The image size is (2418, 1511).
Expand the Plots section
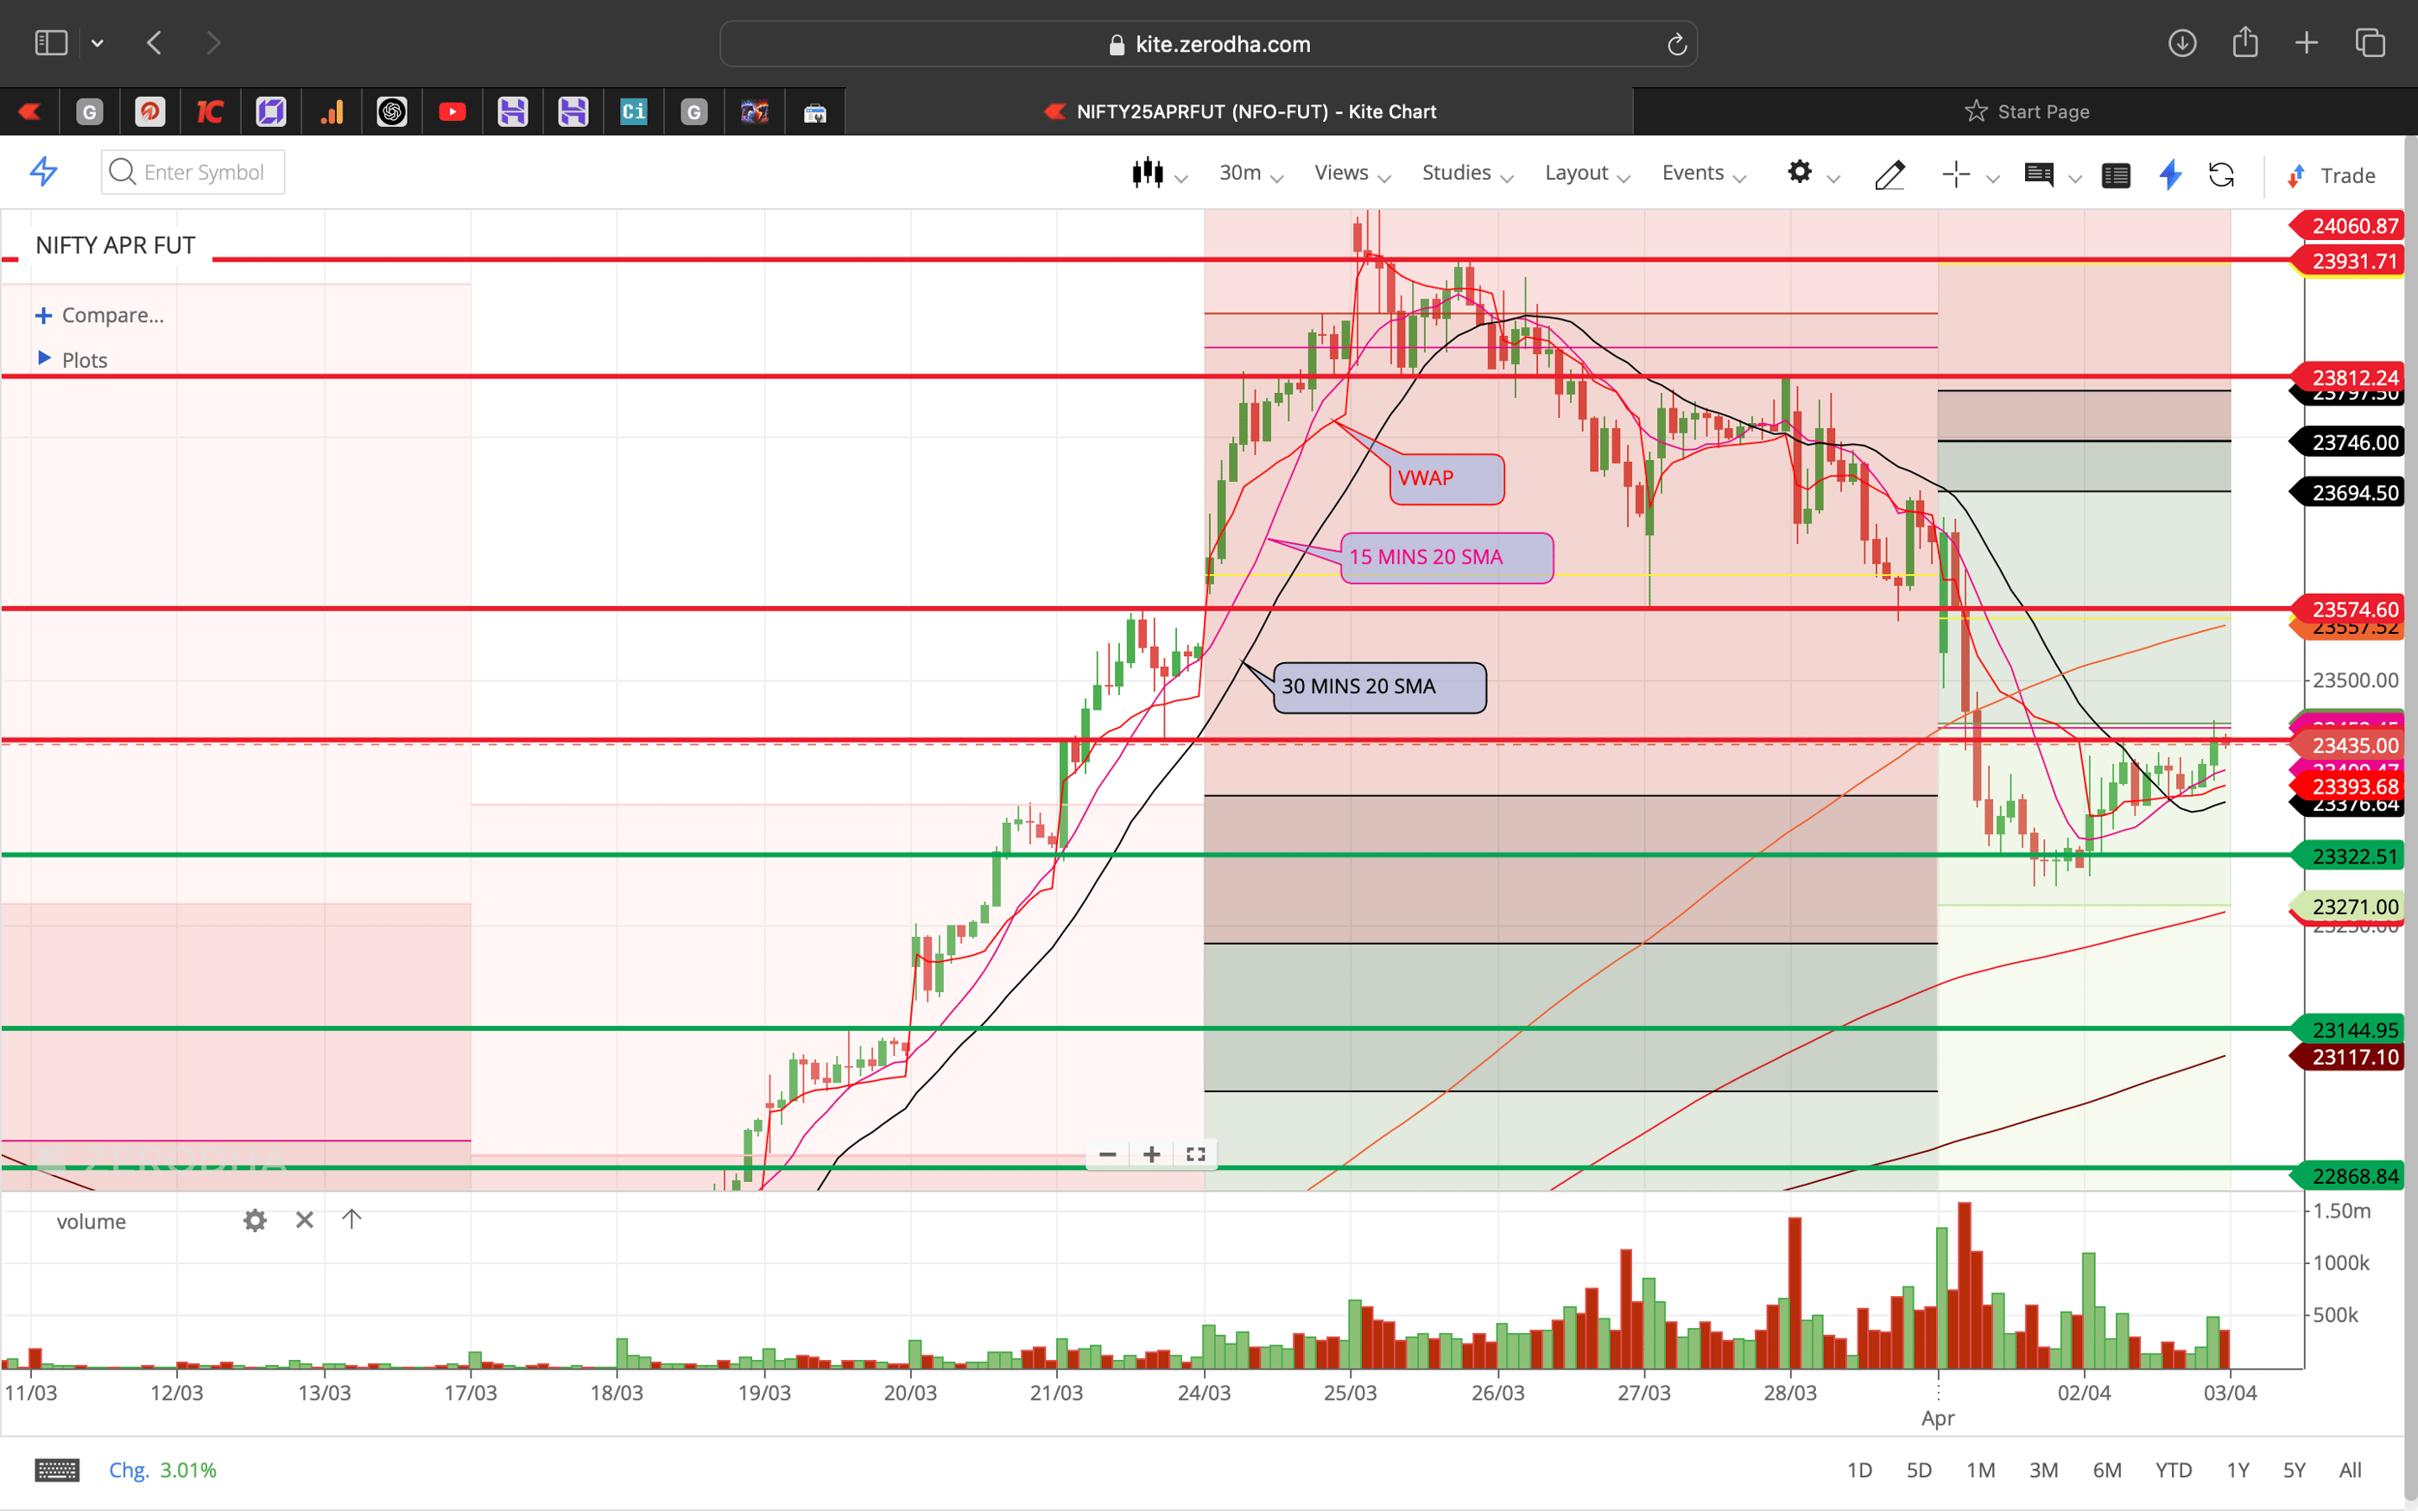tap(83, 360)
